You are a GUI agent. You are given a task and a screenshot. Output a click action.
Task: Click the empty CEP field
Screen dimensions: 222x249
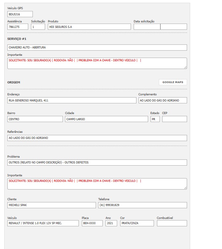[174, 119]
